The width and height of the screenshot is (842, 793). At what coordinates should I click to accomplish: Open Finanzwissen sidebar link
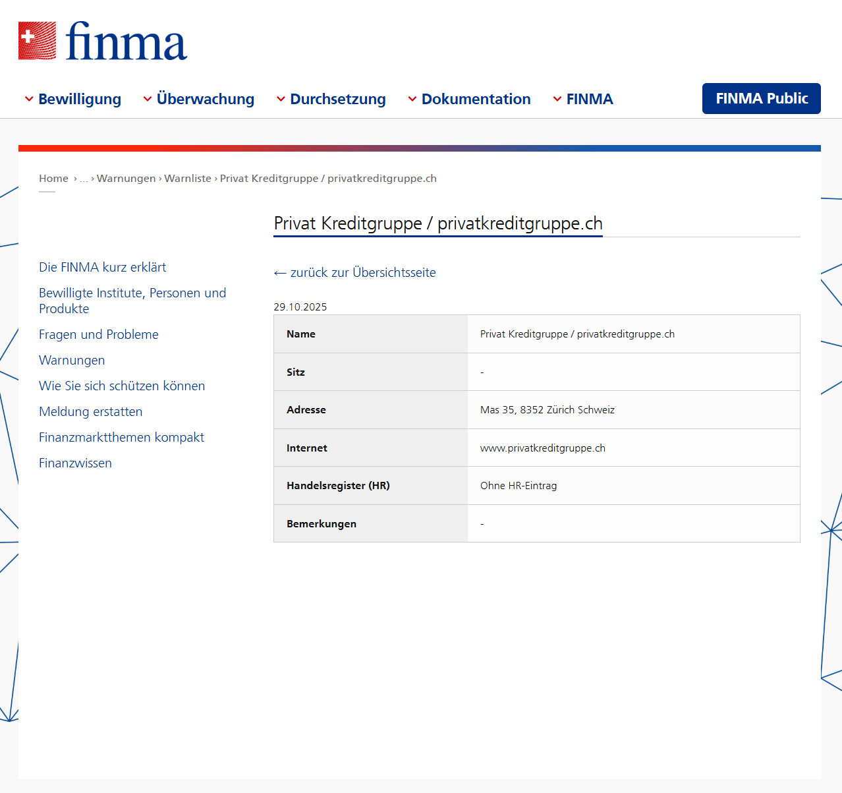pyautogui.click(x=75, y=463)
